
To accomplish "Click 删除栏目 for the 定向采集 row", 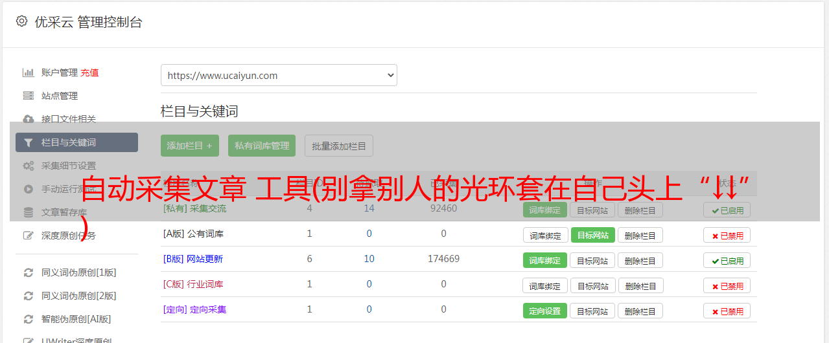I will [640, 311].
